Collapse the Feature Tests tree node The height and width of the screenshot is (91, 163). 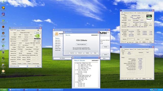[76, 74]
